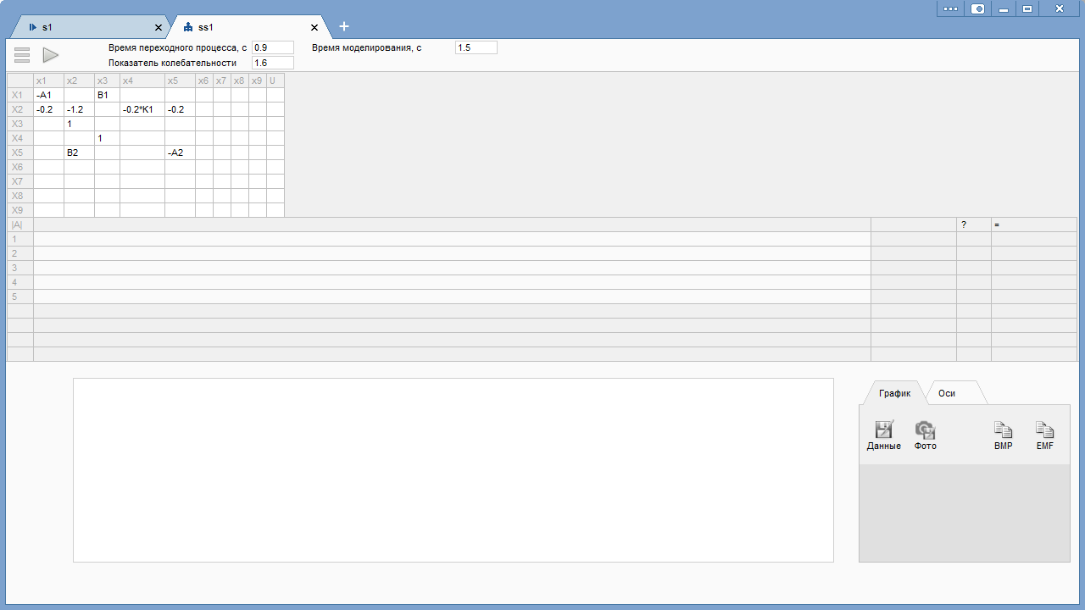Click the ? column header

pyautogui.click(x=974, y=225)
